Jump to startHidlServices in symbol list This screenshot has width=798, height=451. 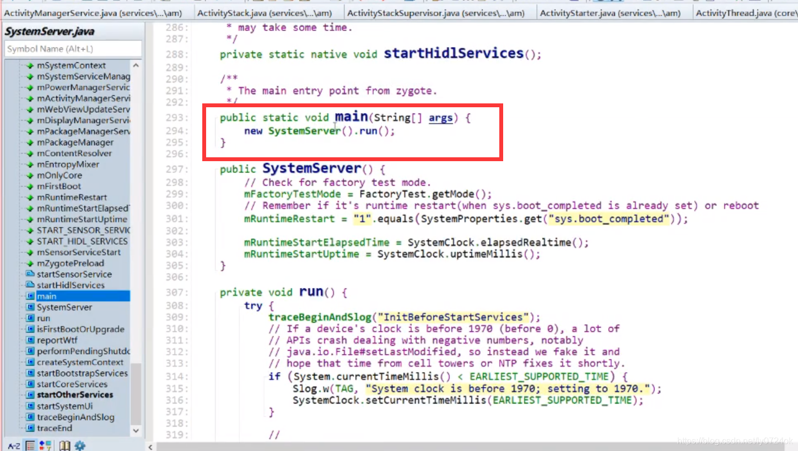[71, 285]
